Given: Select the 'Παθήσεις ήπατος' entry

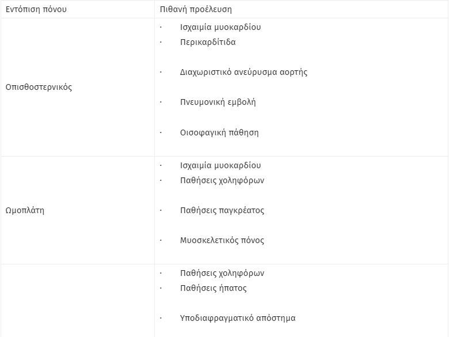Looking at the screenshot, I should tap(214, 288).
